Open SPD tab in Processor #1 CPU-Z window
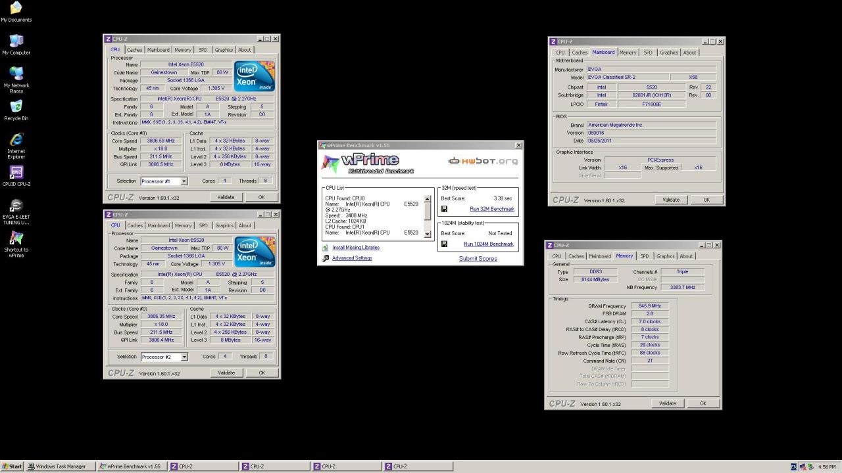The width and height of the screenshot is (842, 473). click(203, 50)
